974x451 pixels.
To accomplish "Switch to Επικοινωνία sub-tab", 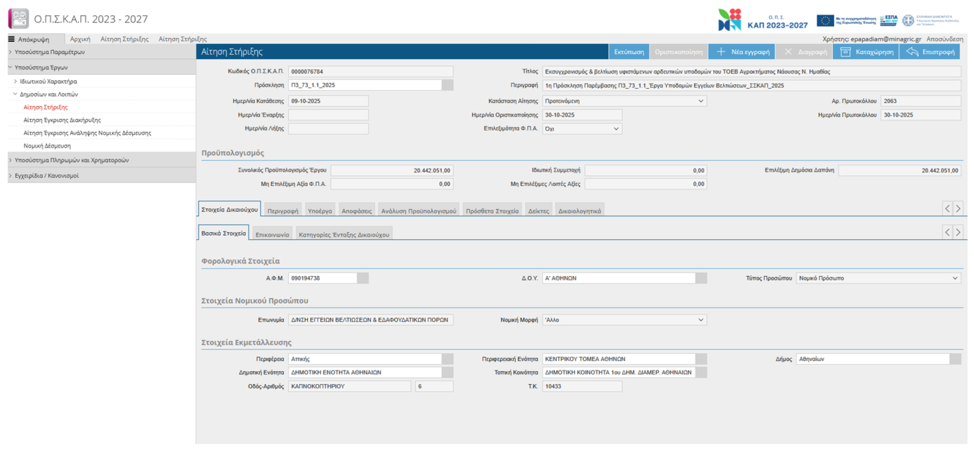I will click(272, 235).
